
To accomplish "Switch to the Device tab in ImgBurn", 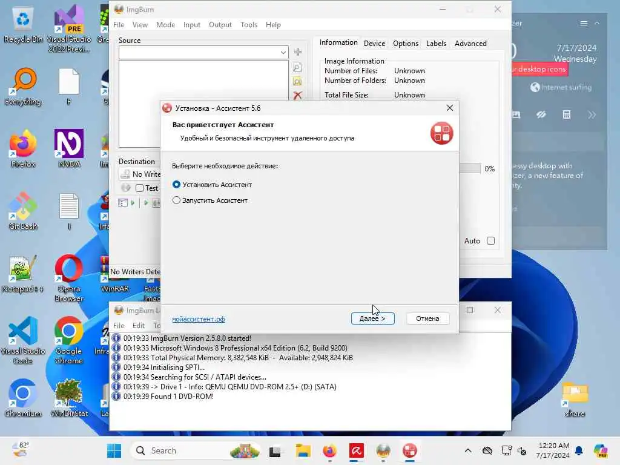I will click(374, 44).
